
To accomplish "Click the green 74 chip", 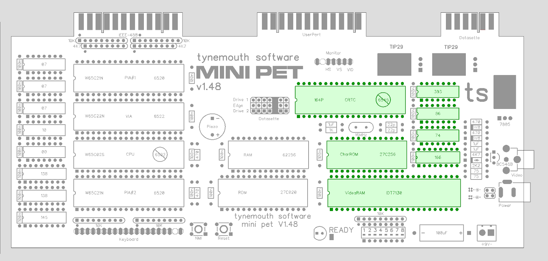I will [438, 136].
